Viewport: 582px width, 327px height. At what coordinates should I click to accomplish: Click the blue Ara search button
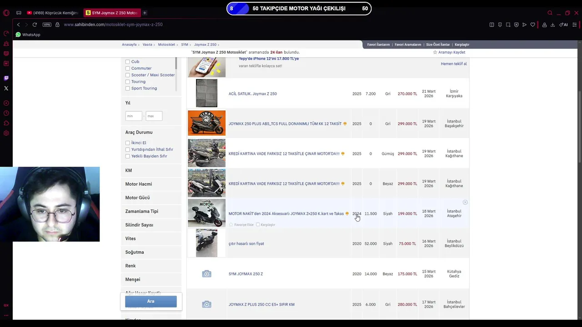click(x=151, y=301)
